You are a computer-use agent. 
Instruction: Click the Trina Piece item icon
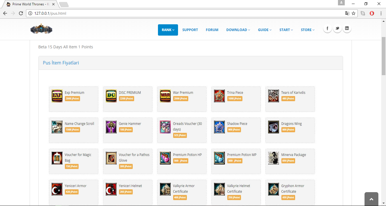point(219,96)
